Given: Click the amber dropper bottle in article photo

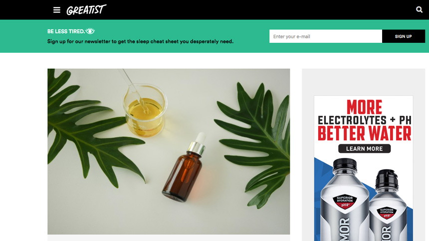Looking at the screenshot, I should click(184, 167).
